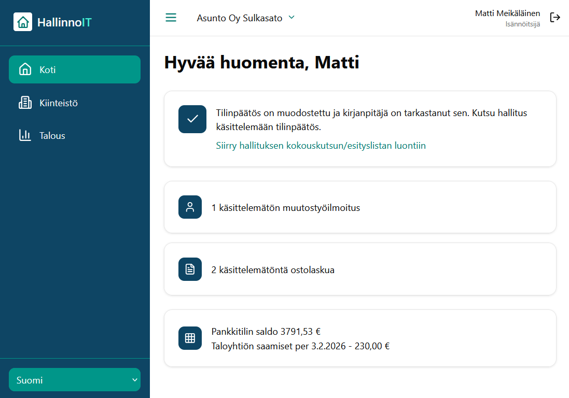Open the Kiinteistö sidebar section

pyautogui.click(x=59, y=103)
